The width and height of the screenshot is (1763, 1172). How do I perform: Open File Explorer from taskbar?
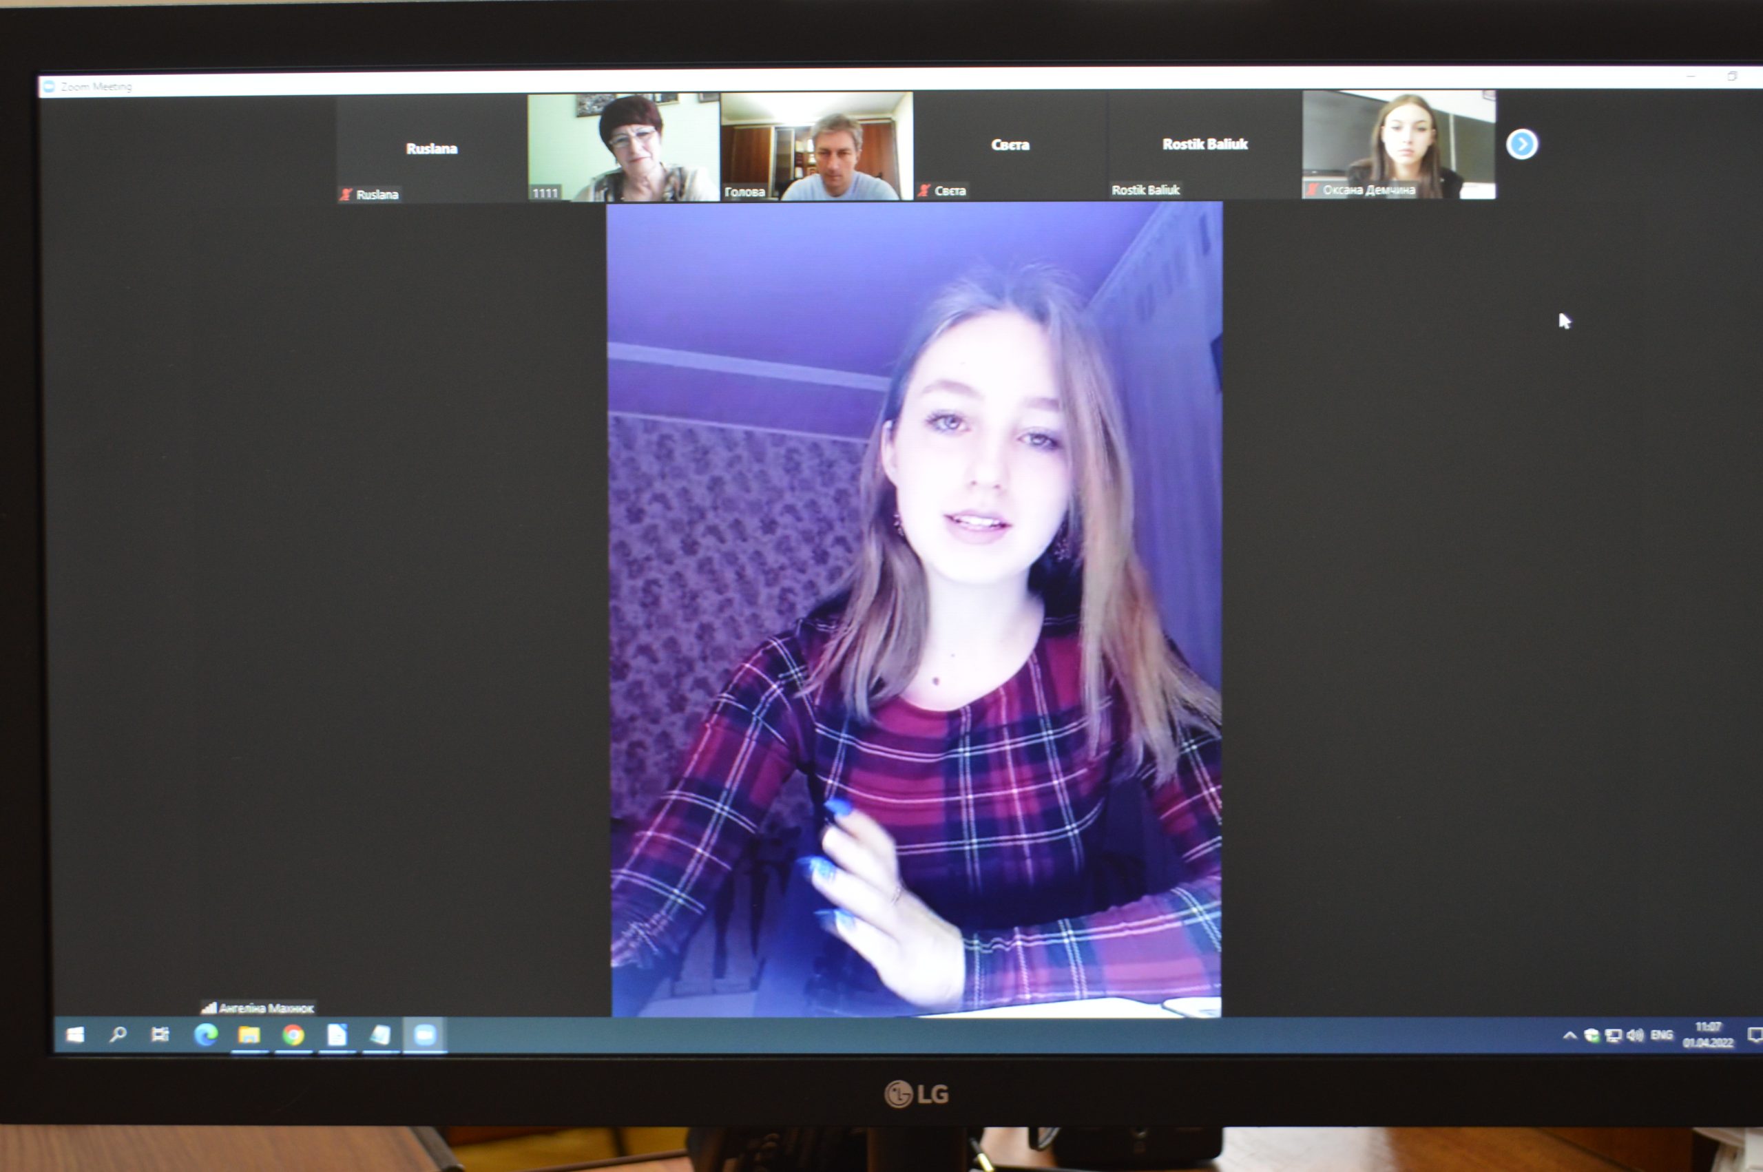click(249, 1035)
